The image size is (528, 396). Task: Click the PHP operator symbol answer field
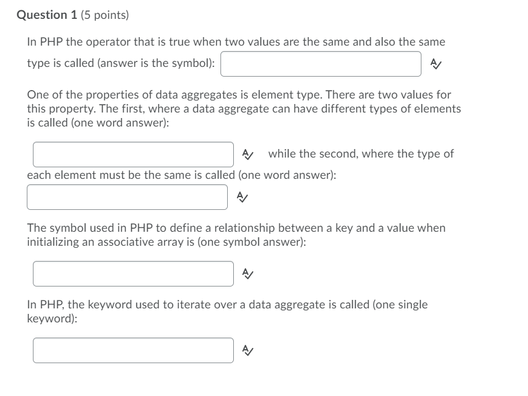[322, 63]
